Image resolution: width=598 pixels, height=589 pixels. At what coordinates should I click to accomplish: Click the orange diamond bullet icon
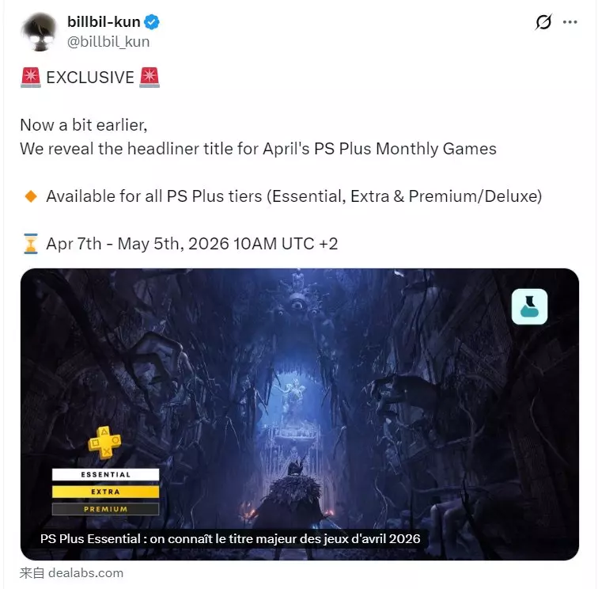click(x=31, y=196)
